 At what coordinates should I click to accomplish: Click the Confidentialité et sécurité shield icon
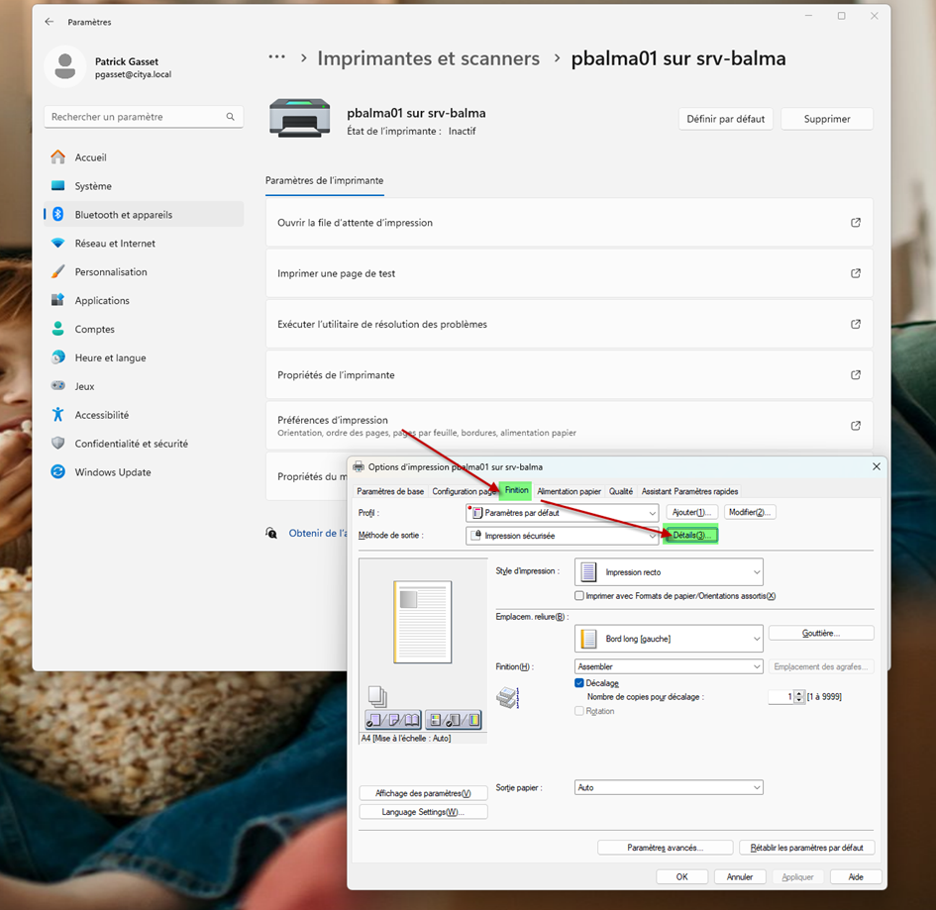[58, 444]
